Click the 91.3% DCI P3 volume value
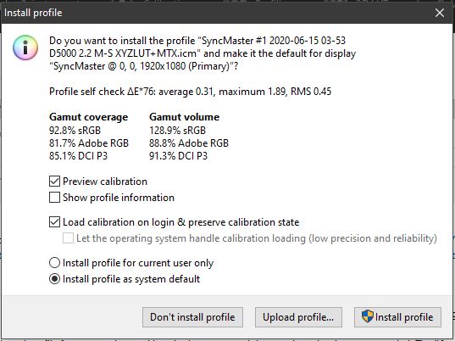Image resolution: width=455 pixels, height=341 pixels. pos(179,156)
